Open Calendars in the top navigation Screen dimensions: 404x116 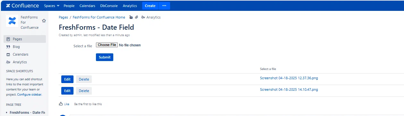[x=87, y=6]
